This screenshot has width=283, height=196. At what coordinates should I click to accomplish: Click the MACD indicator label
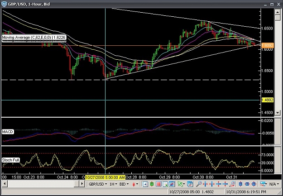[8, 132]
